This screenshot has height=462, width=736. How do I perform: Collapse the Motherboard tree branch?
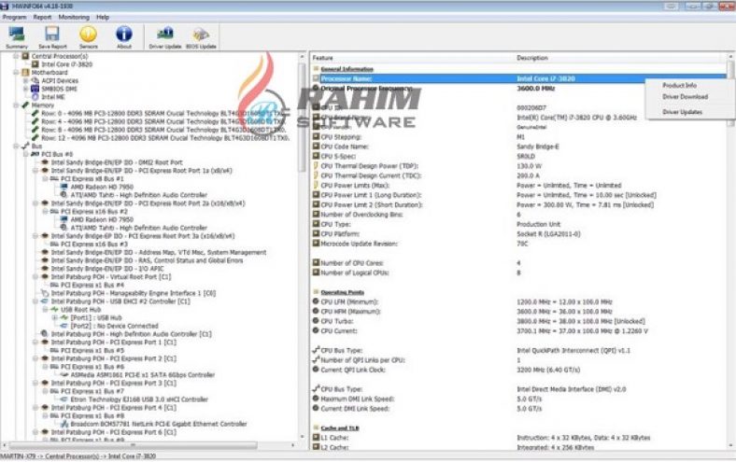[16, 72]
